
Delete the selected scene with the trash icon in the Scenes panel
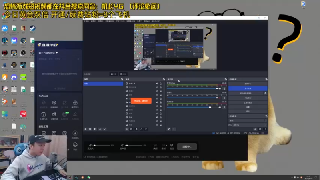coord(90,129)
